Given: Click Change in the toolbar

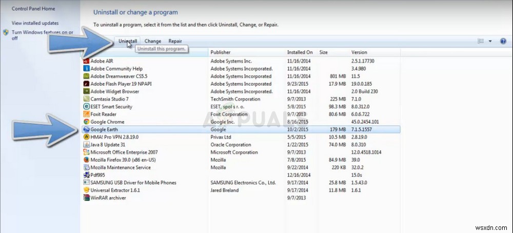Looking at the screenshot, I should [x=153, y=41].
